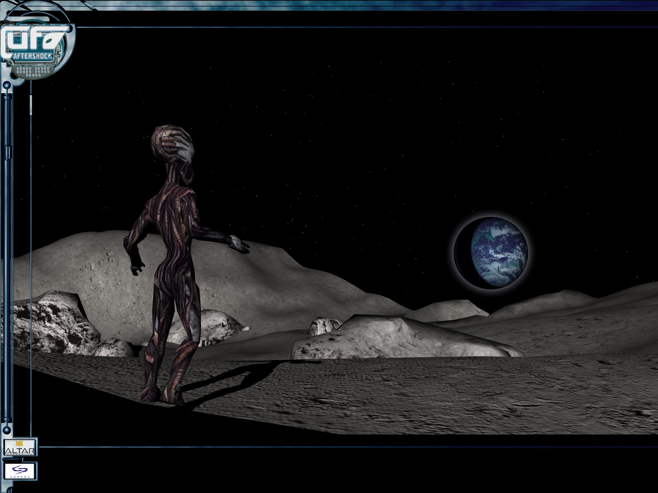This screenshot has height=493, width=658.
Task: Click the blue sphere node above the Altar logo
Action: (7, 430)
